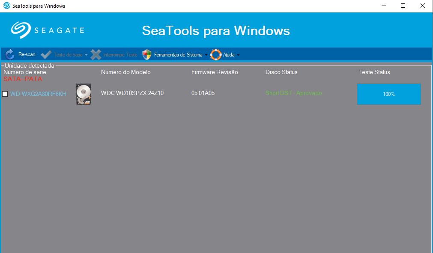This screenshot has height=253, width=433.
Task: Click the Ferramentas de Sistema shield icon
Action: coord(146,55)
